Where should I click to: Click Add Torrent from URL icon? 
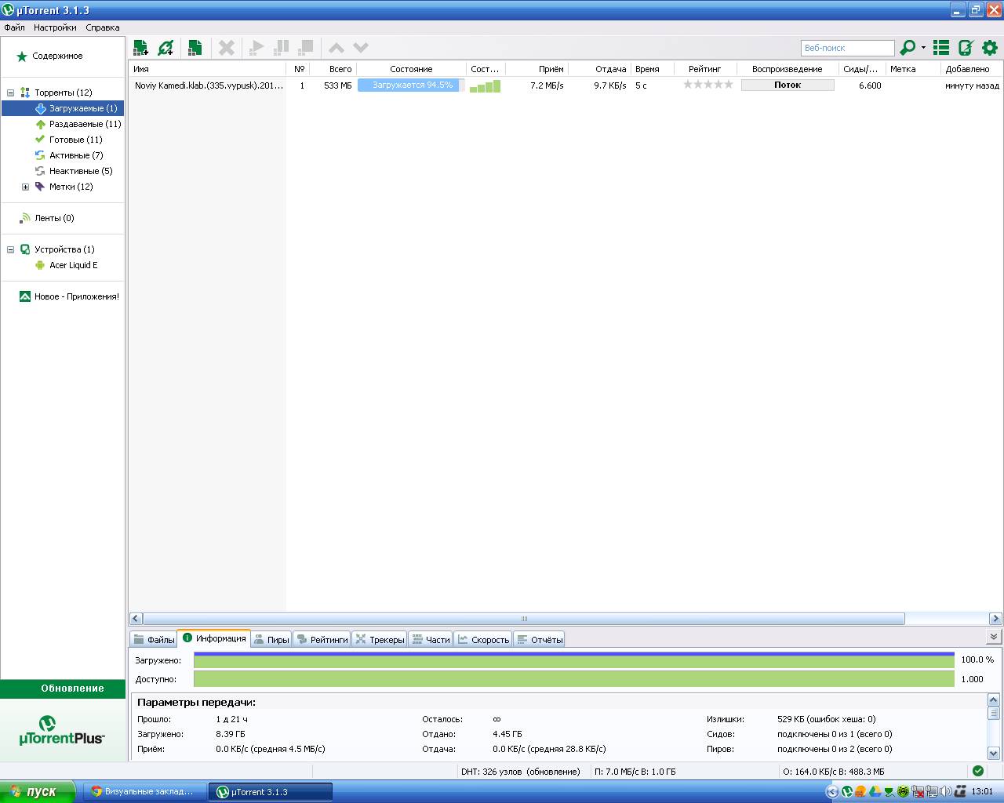[x=166, y=48]
